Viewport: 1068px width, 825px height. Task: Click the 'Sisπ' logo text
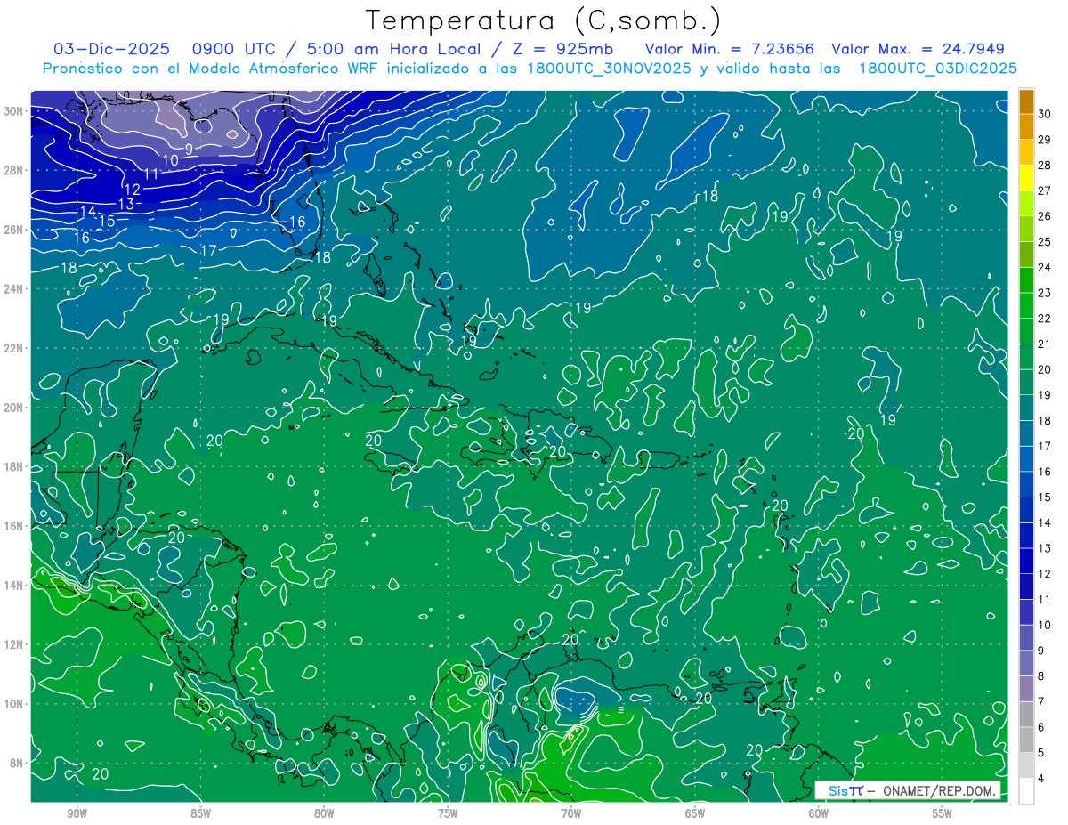coord(845,790)
